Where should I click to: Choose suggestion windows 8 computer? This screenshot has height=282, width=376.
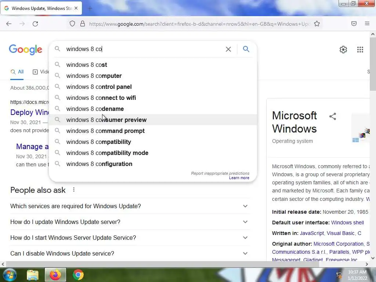point(153,76)
